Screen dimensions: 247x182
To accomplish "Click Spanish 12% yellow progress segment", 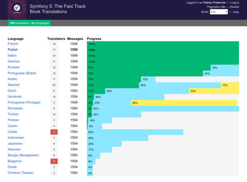I will (230, 85).
